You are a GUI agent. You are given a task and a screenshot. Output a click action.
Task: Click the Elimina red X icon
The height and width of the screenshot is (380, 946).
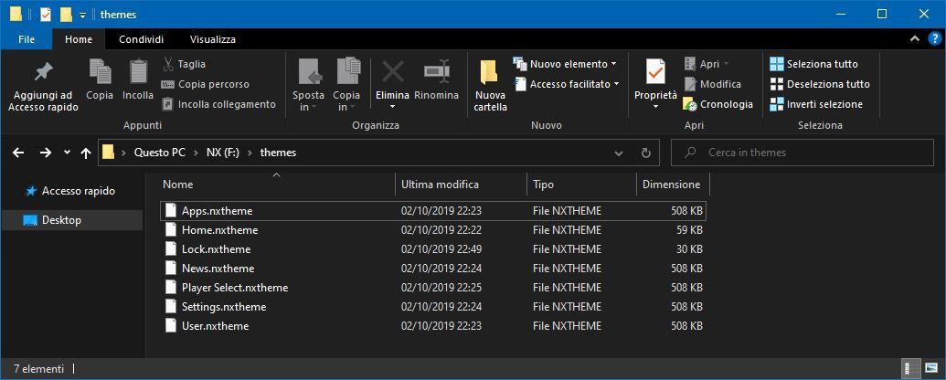click(392, 71)
